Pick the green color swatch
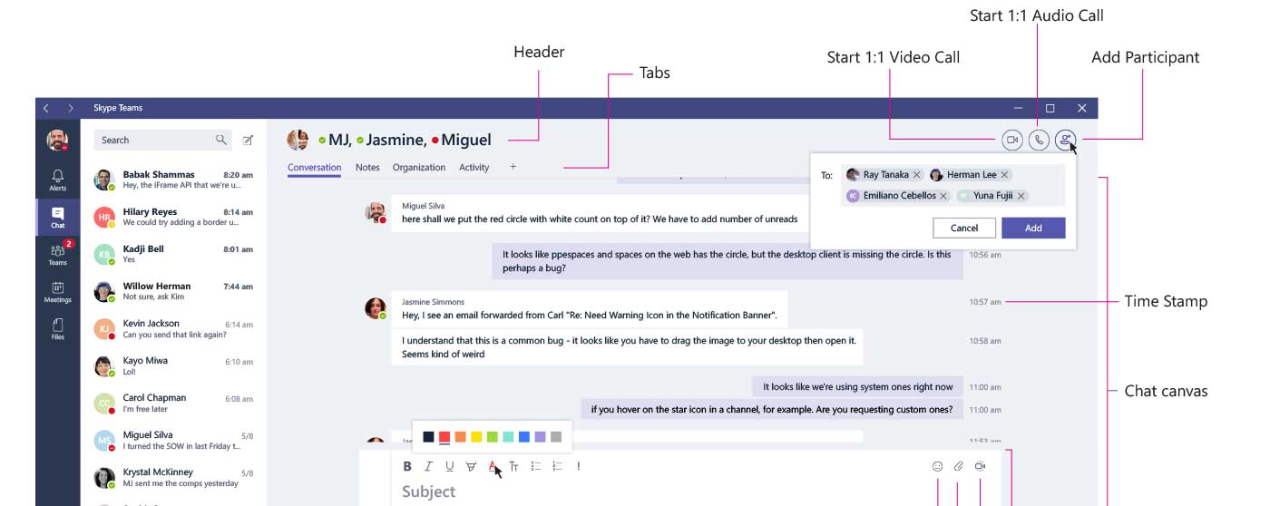Screen dimensions: 1270x506 (492, 437)
